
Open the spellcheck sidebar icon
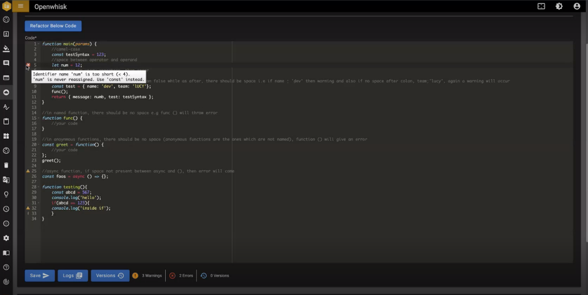coord(6,107)
